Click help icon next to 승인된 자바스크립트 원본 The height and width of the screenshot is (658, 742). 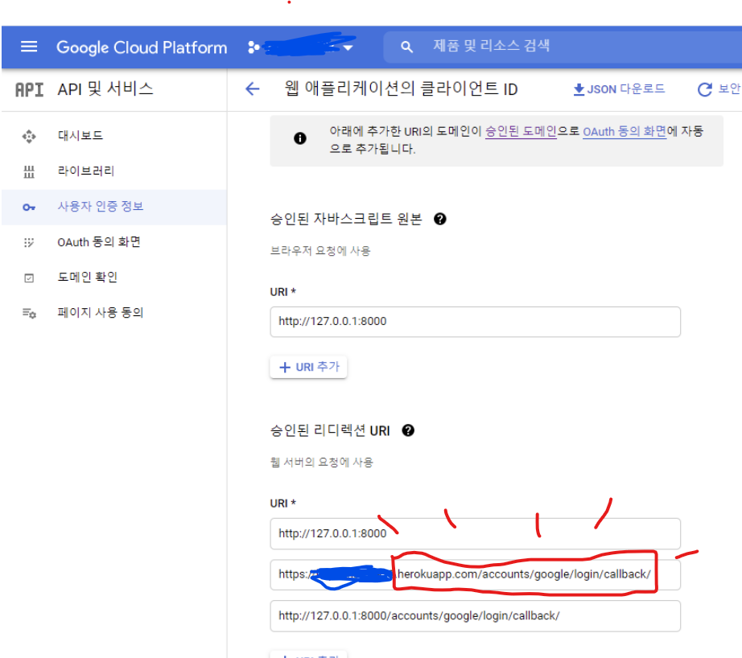click(x=440, y=219)
